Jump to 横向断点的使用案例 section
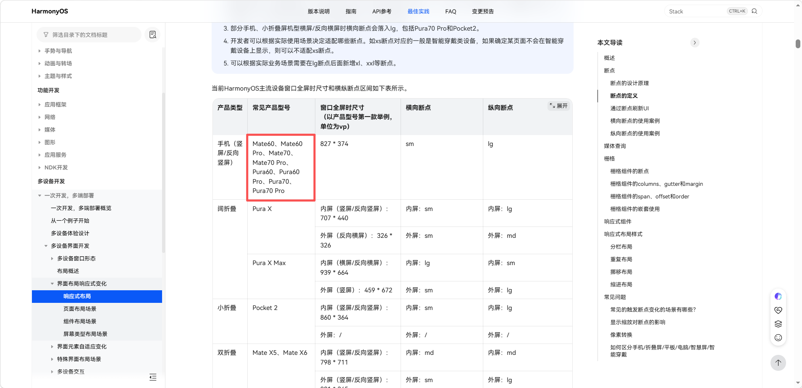Image resolution: width=802 pixels, height=388 pixels. [x=635, y=121]
